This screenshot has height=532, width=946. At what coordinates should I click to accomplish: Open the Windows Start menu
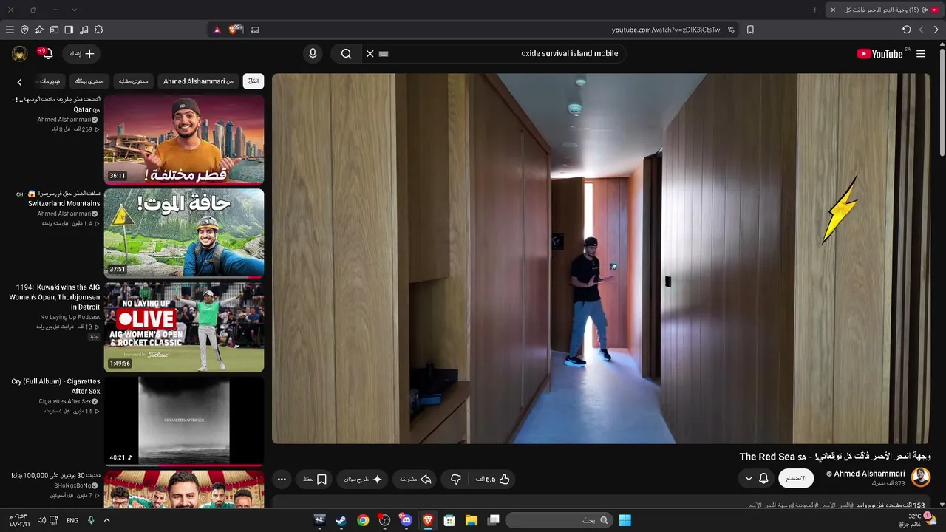tap(625, 520)
